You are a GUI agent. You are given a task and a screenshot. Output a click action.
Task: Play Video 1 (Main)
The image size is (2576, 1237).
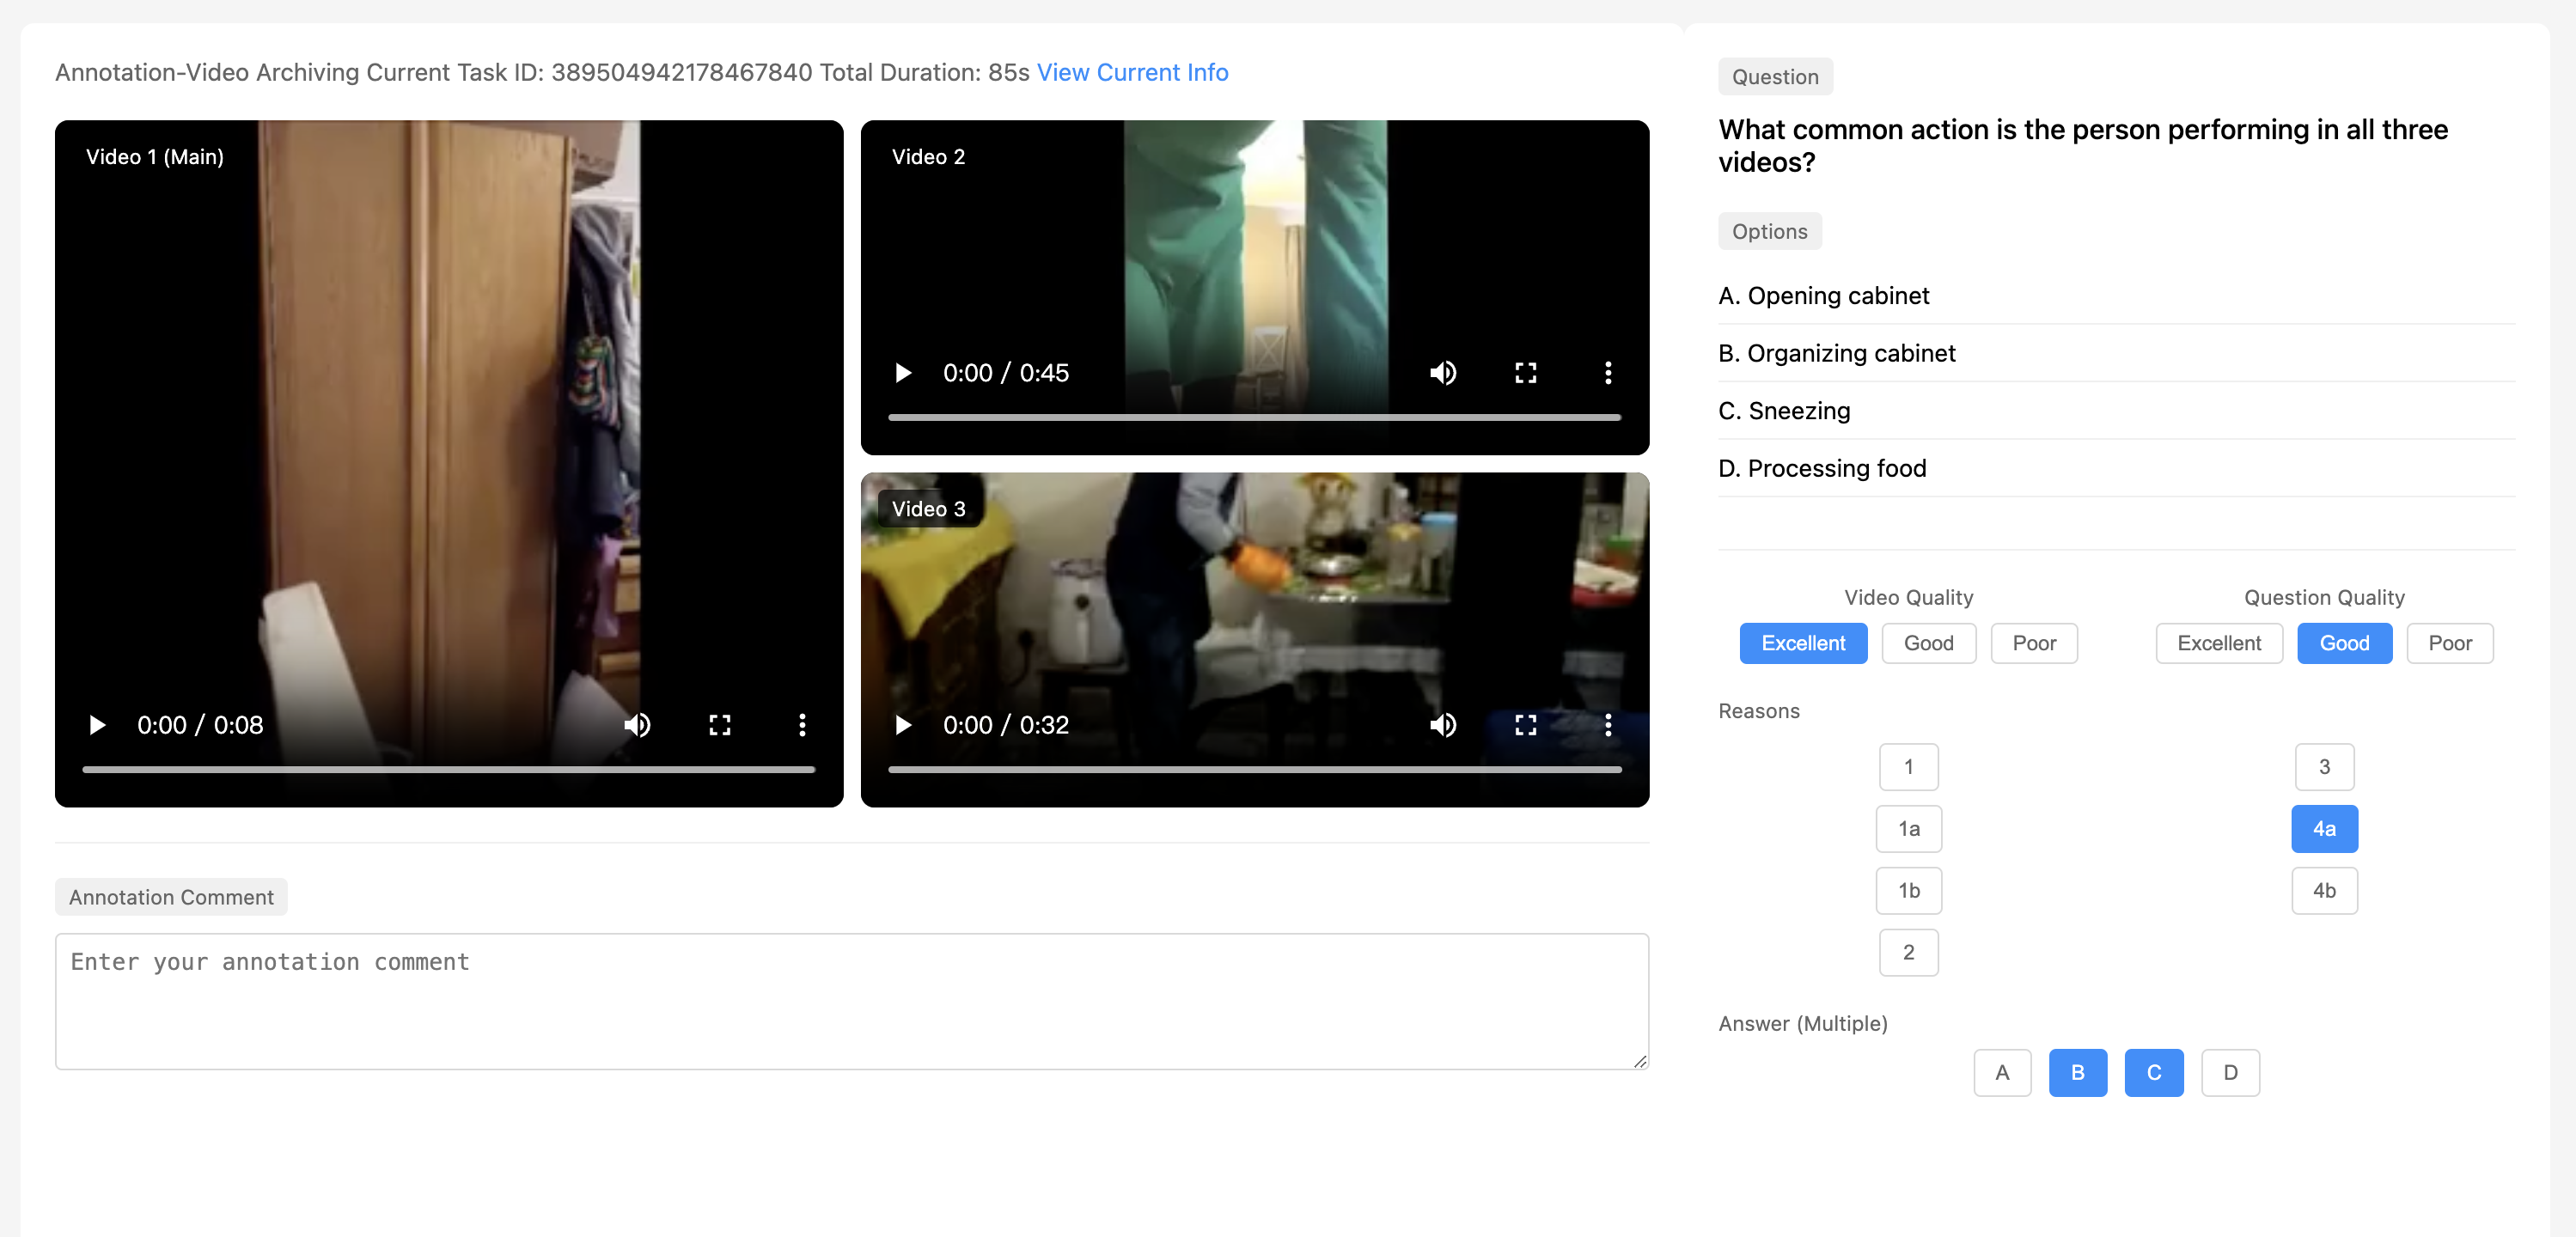(x=97, y=725)
